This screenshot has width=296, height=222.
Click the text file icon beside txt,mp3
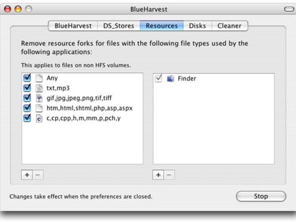pyautogui.click(x=39, y=88)
